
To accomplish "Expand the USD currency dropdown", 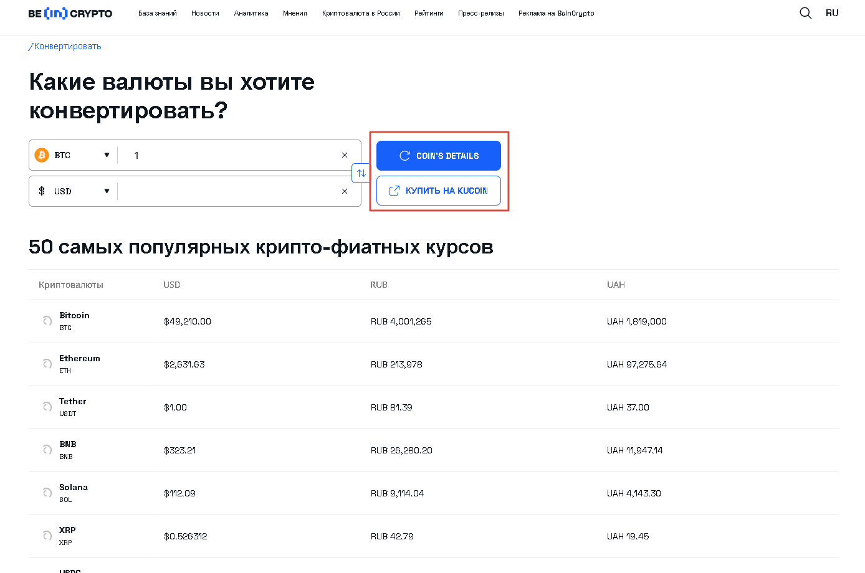I will pyautogui.click(x=107, y=191).
